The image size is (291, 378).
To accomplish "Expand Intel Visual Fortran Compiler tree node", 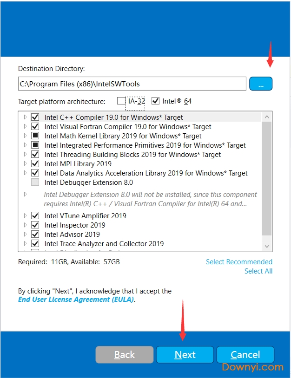I will tap(26, 126).
